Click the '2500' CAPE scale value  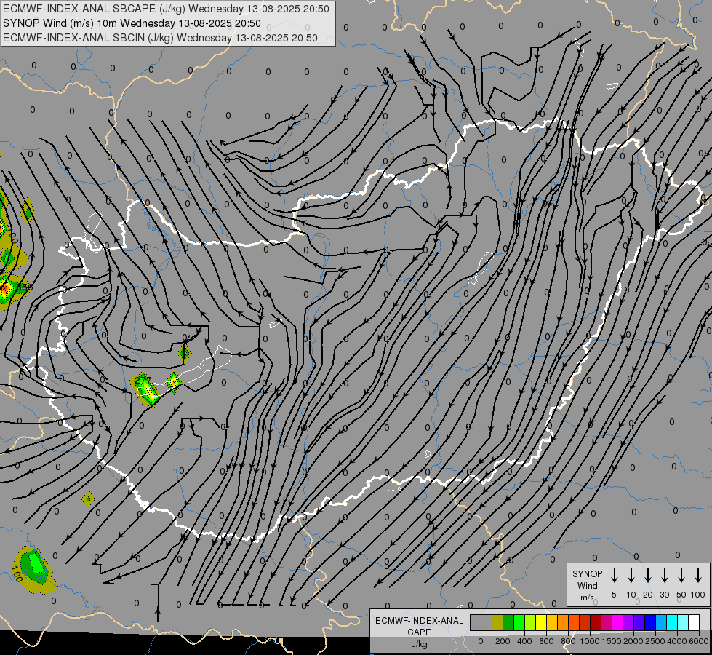(x=655, y=641)
